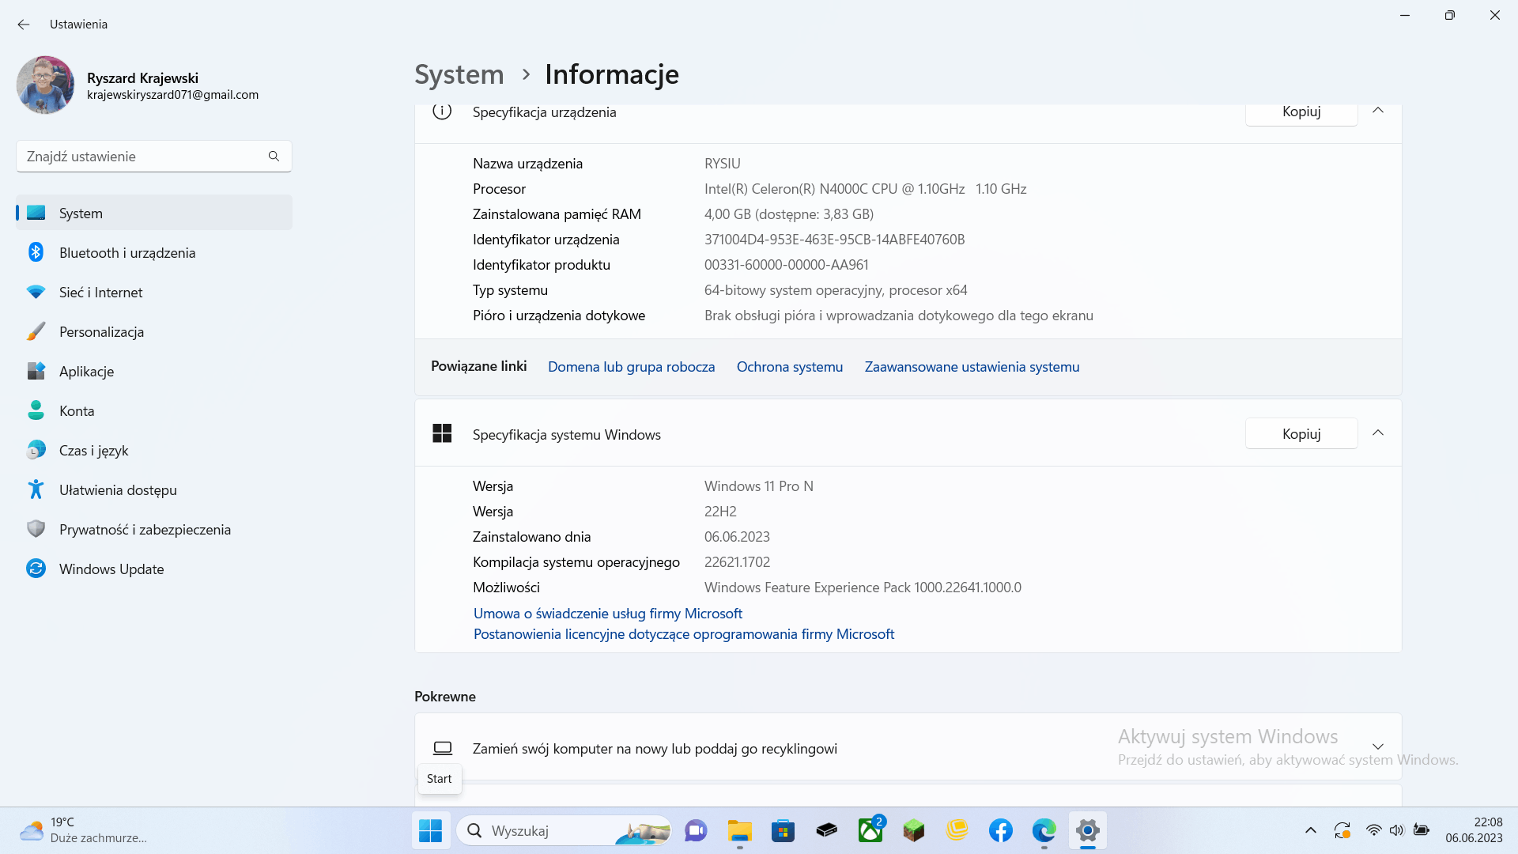Open Zaawansowane ustawienia systemu link
The image size is (1518, 854).
coord(972,367)
